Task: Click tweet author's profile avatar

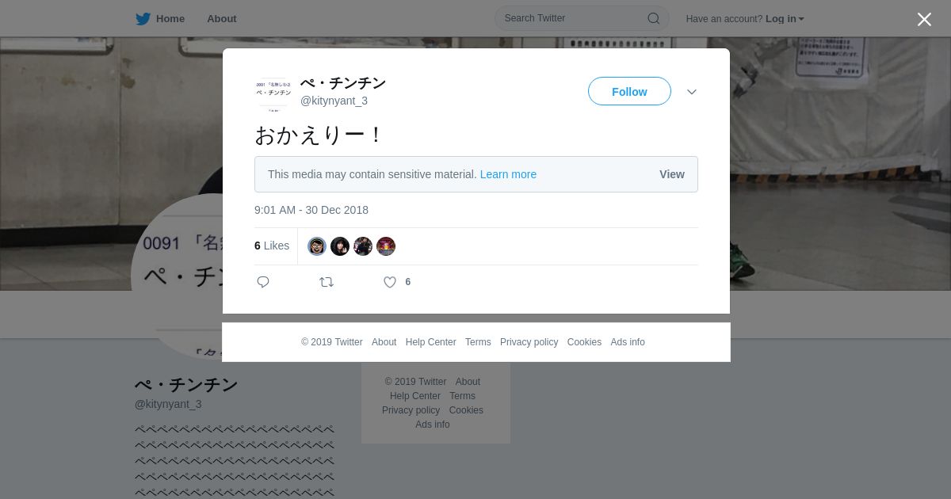Action: [273, 93]
